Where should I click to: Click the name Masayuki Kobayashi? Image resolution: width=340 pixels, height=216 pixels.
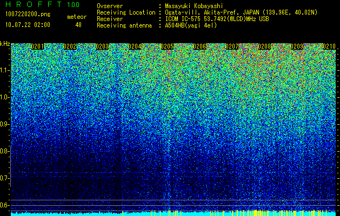(x=194, y=6)
